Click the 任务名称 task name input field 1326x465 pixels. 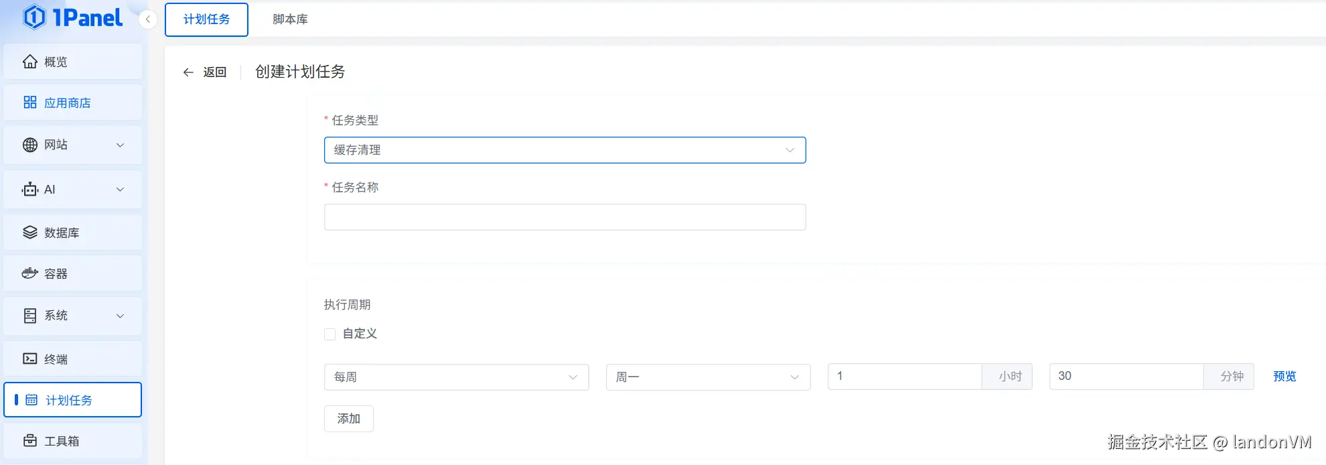click(x=564, y=217)
